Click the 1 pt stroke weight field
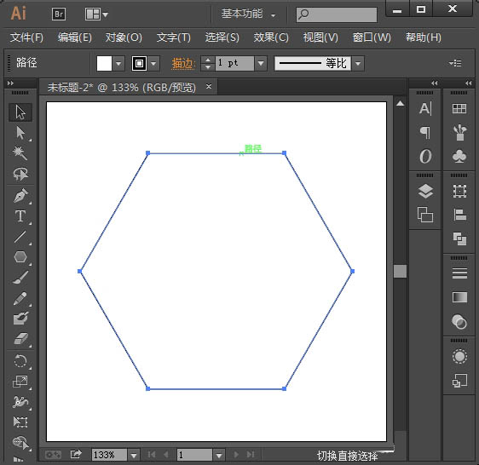This screenshot has height=465, width=479. point(234,64)
